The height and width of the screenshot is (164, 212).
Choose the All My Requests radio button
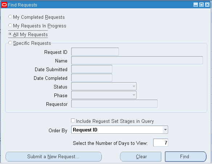coord(10,34)
